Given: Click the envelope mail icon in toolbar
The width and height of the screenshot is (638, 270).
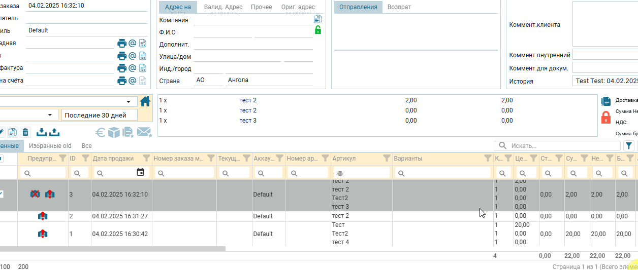Looking at the screenshot, I should point(144,132).
